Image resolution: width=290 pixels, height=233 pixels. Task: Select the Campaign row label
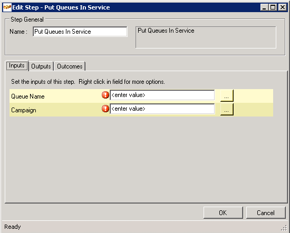(x=24, y=110)
